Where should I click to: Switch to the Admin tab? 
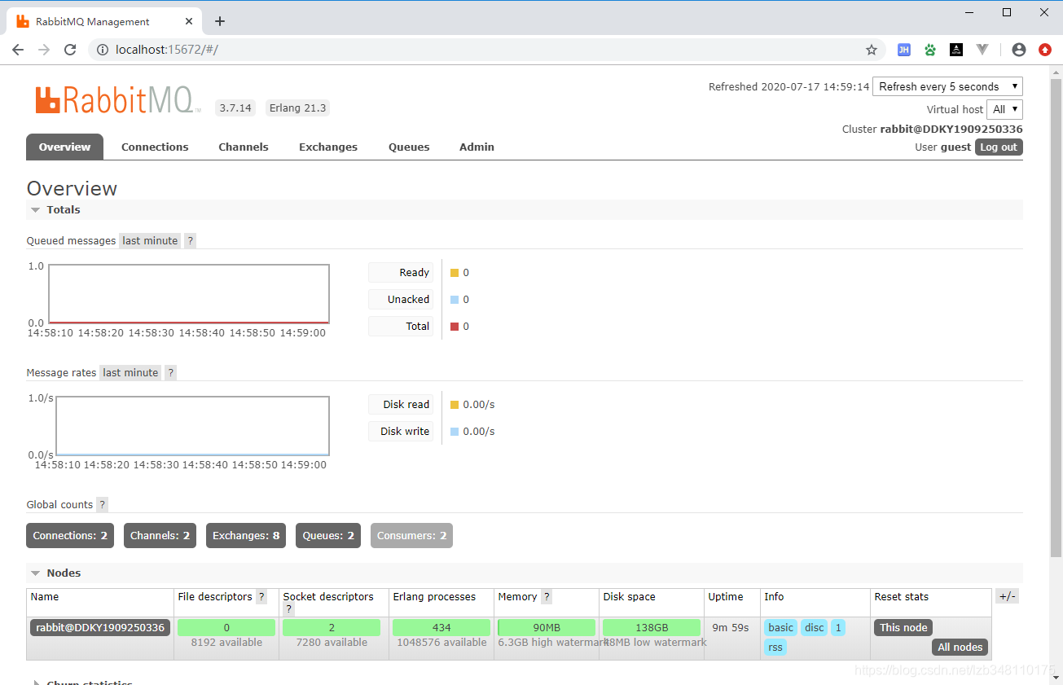point(477,147)
